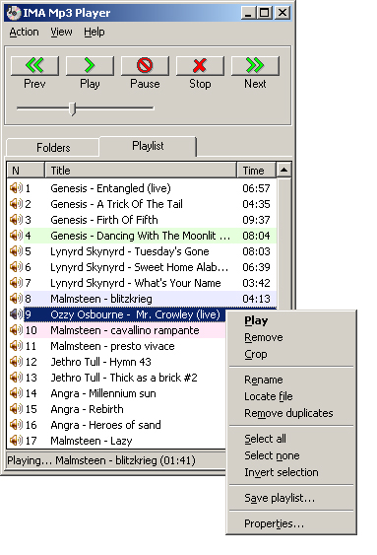Click the playlist scrollbar up arrow

[x=283, y=171]
